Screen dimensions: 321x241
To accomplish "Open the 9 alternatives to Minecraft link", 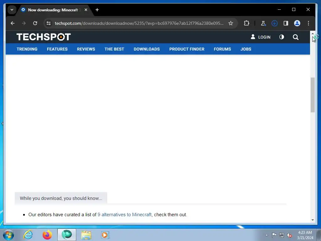I will [124, 215].
